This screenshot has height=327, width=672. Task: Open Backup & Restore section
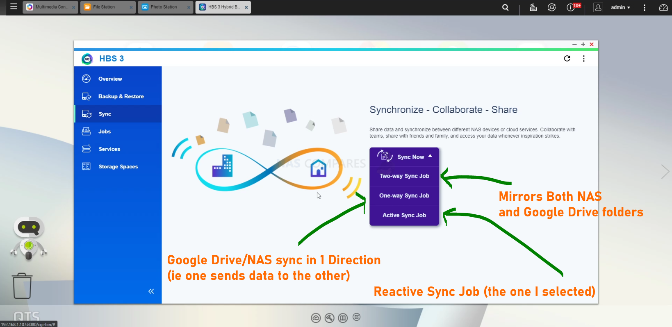pyautogui.click(x=118, y=96)
